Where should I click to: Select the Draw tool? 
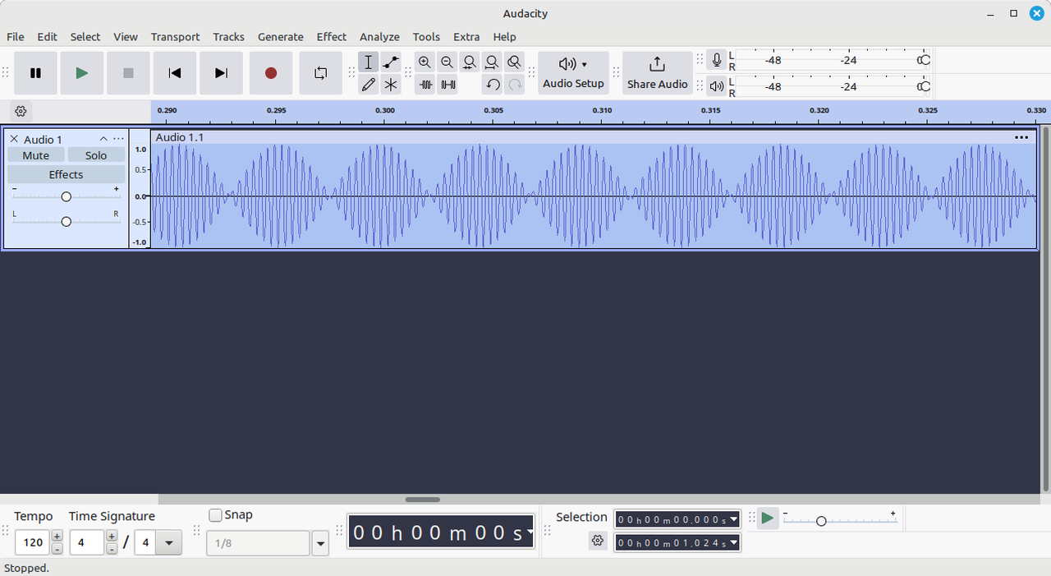click(x=368, y=84)
